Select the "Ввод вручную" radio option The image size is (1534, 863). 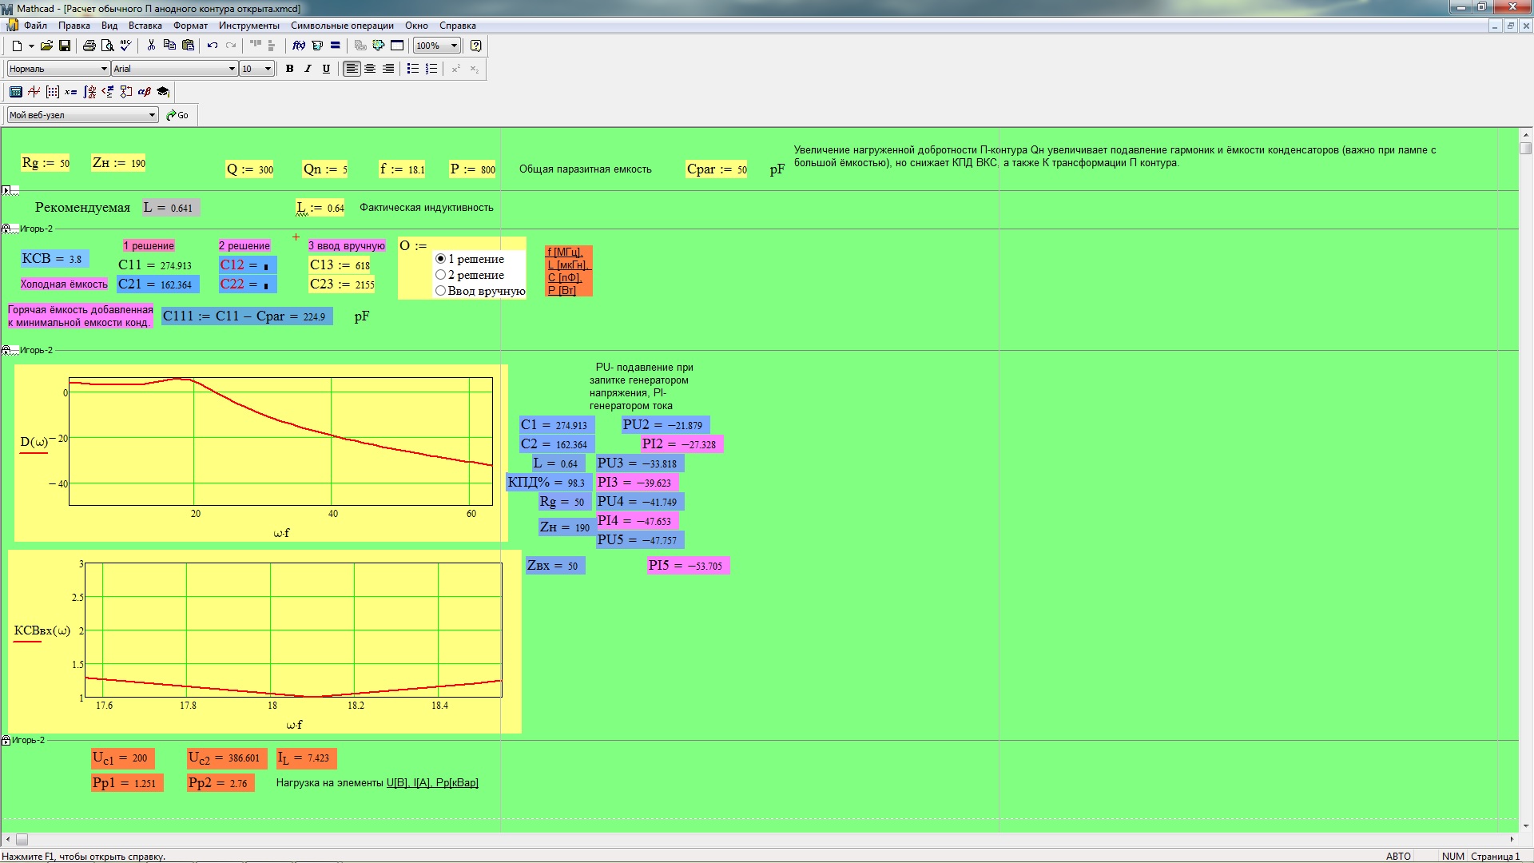click(x=440, y=291)
